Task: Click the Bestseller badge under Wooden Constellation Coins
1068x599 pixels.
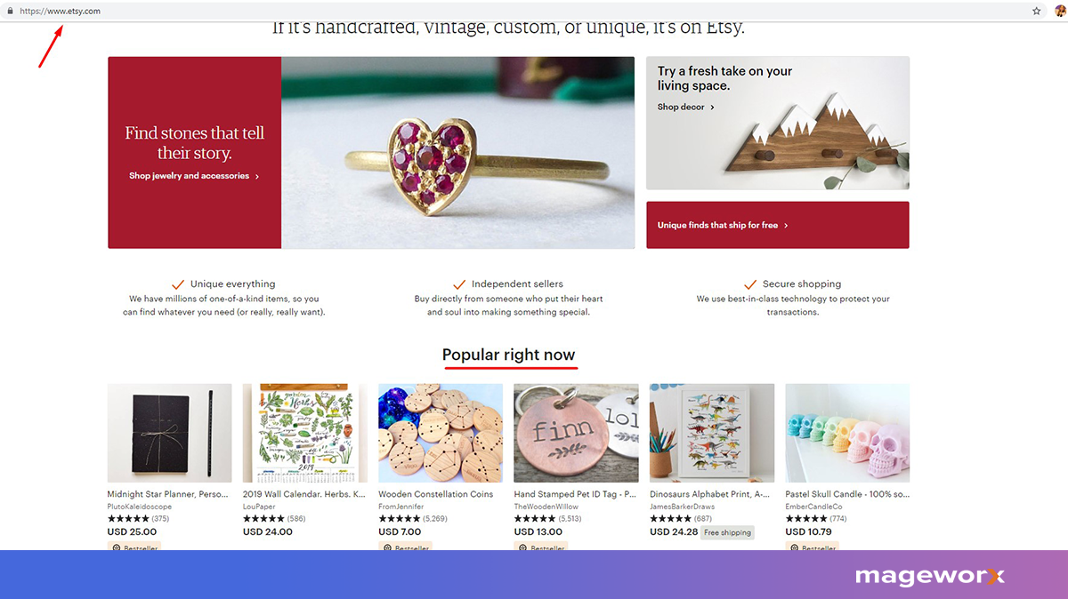Action: click(405, 547)
